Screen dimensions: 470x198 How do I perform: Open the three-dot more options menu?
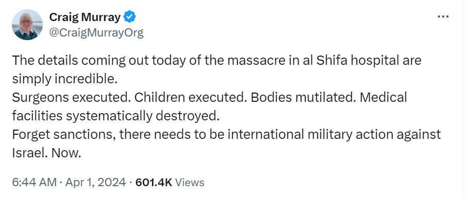[443, 17]
